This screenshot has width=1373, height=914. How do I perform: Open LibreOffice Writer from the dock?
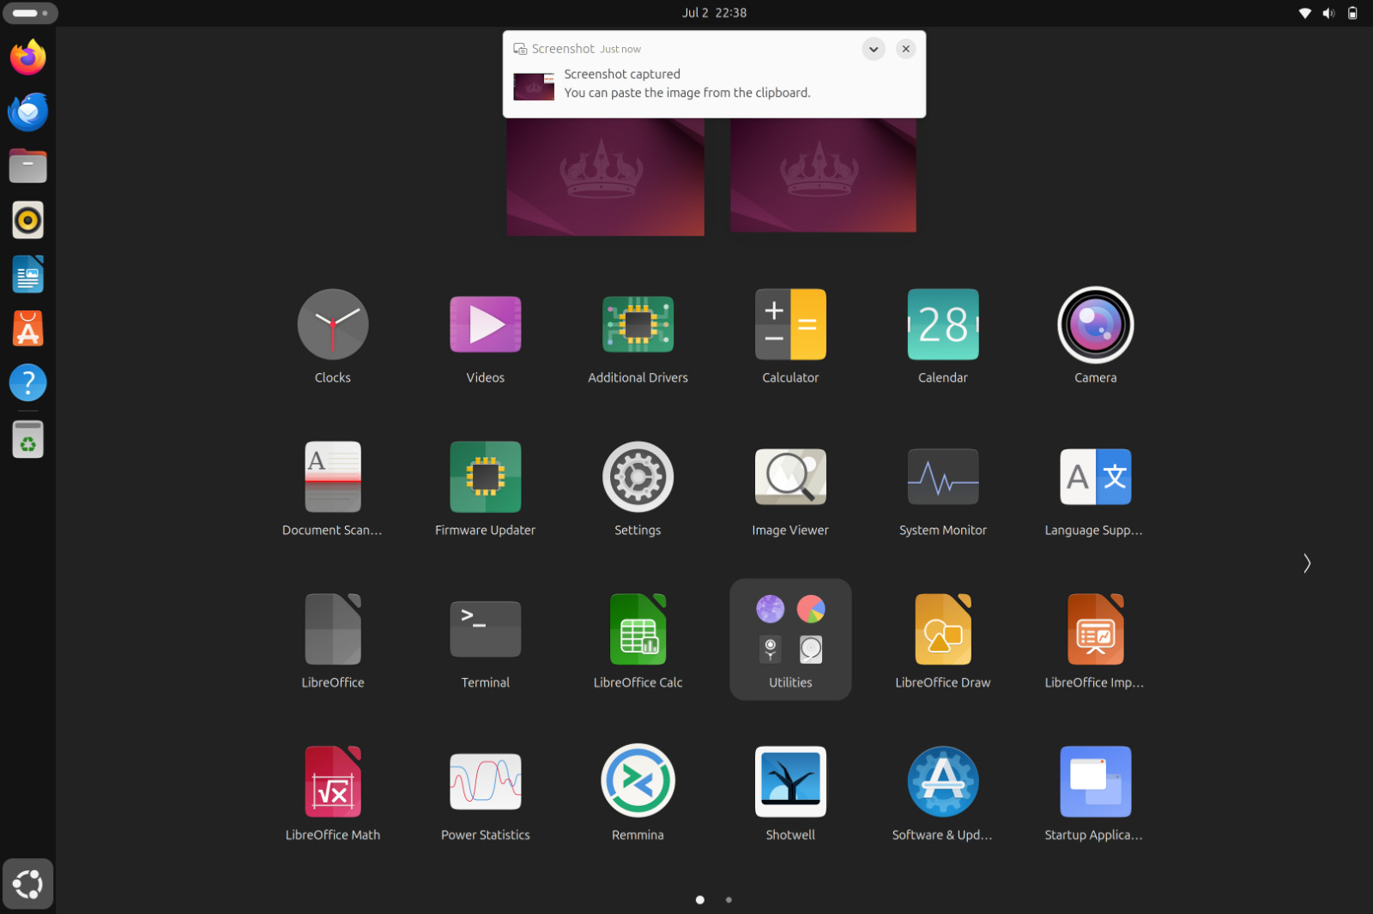(27, 274)
